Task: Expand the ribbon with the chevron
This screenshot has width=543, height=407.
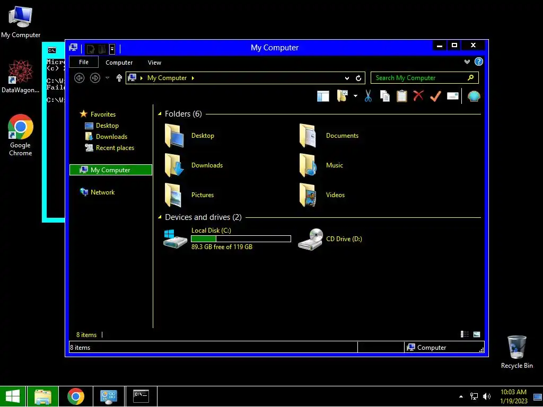Action: (467, 61)
